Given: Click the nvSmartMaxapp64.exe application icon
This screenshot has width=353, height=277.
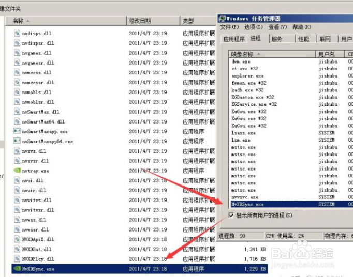Looking at the screenshot, I should pyautogui.click(x=17, y=141).
